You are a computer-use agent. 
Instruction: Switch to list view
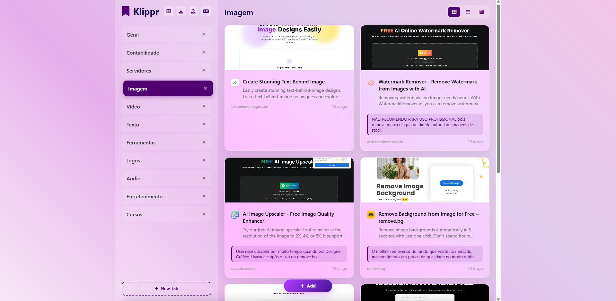point(468,12)
